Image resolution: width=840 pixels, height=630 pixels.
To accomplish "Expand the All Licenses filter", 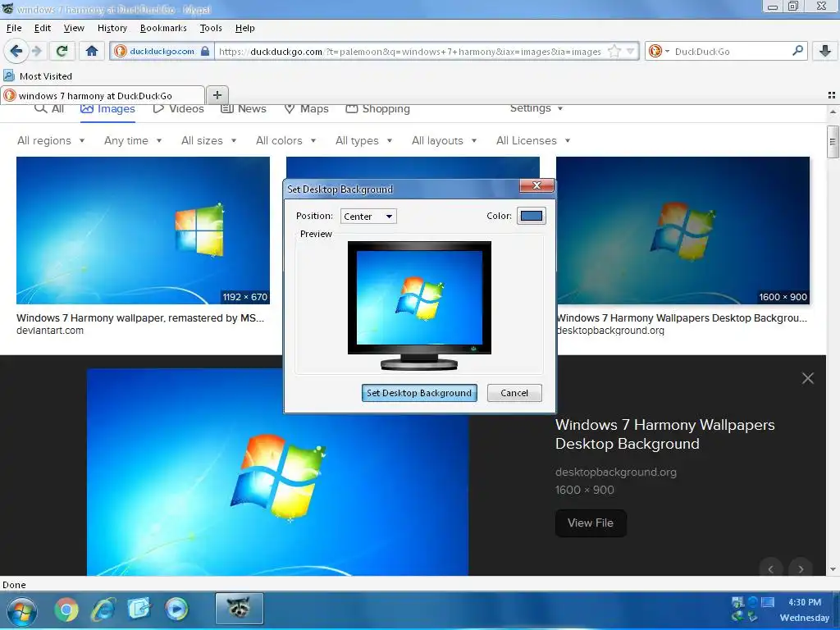I will point(533,140).
